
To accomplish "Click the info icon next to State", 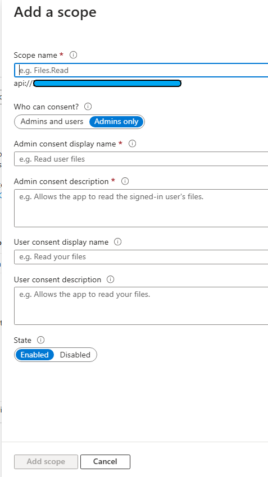I will (40, 340).
